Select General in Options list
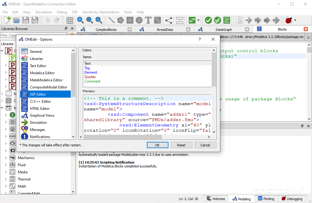The height and width of the screenshot is (203, 312). coord(46,51)
